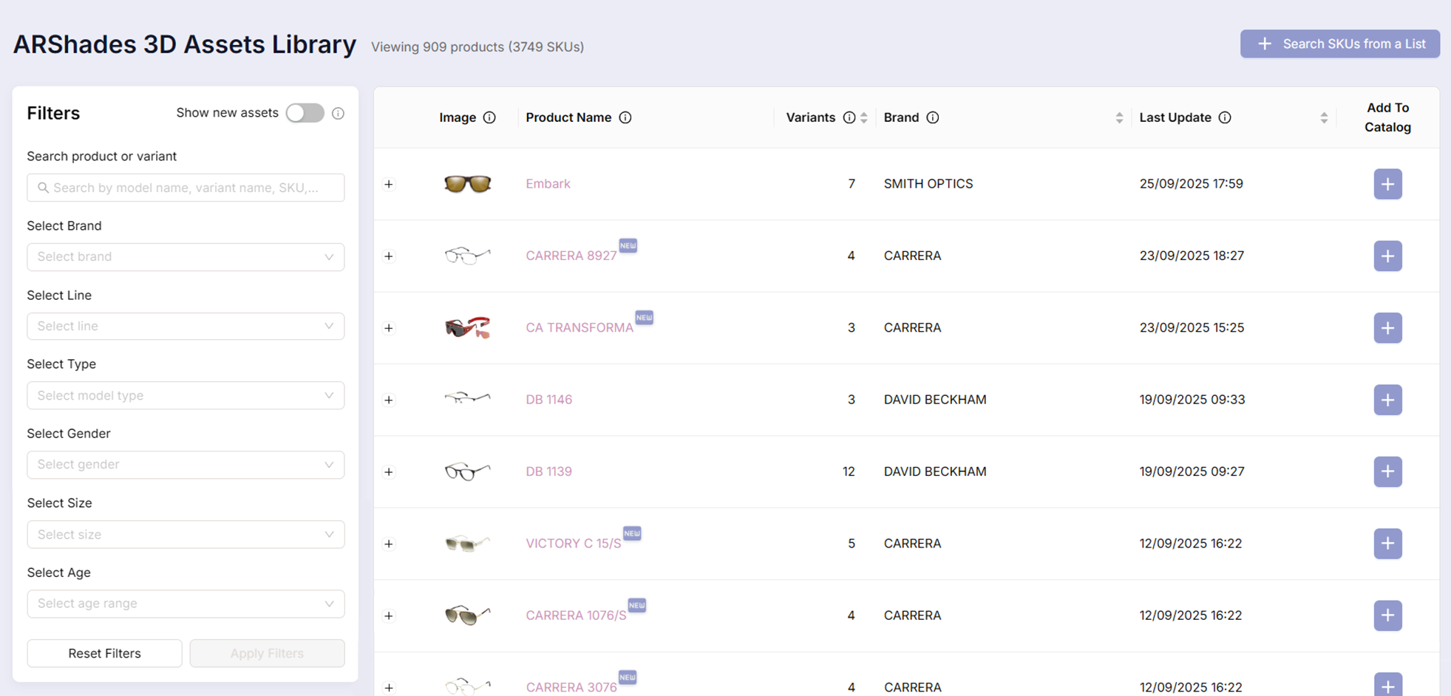Click the Variants column info icon

click(849, 117)
